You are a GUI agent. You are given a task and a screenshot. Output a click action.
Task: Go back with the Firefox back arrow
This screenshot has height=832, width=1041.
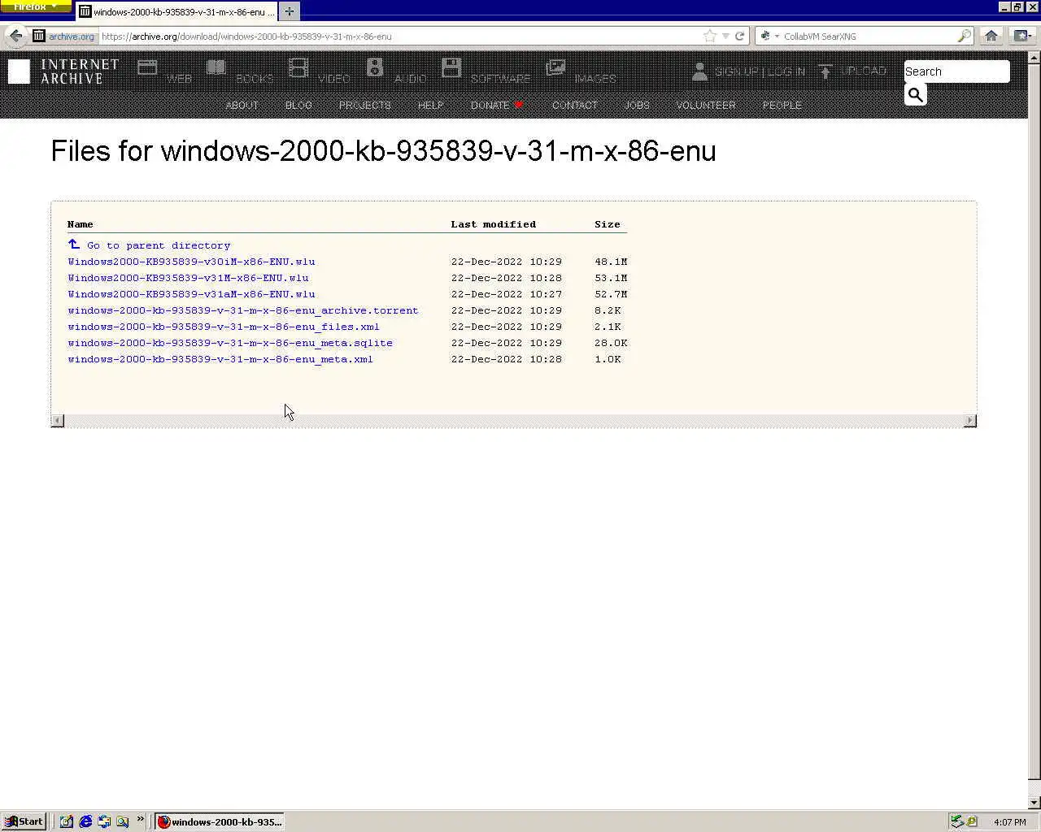(x=15, y=36)
